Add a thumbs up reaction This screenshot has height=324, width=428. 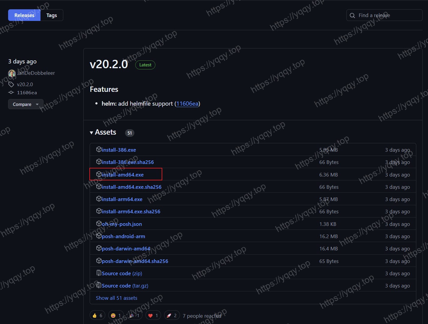pos(97,315)
